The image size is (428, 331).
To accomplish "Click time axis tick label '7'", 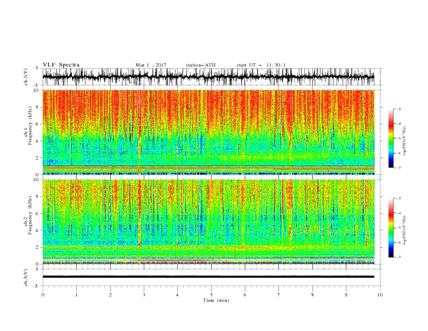I will [x=279, y=295].
